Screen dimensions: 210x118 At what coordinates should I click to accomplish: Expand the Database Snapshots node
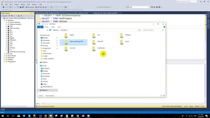(6, 24)
